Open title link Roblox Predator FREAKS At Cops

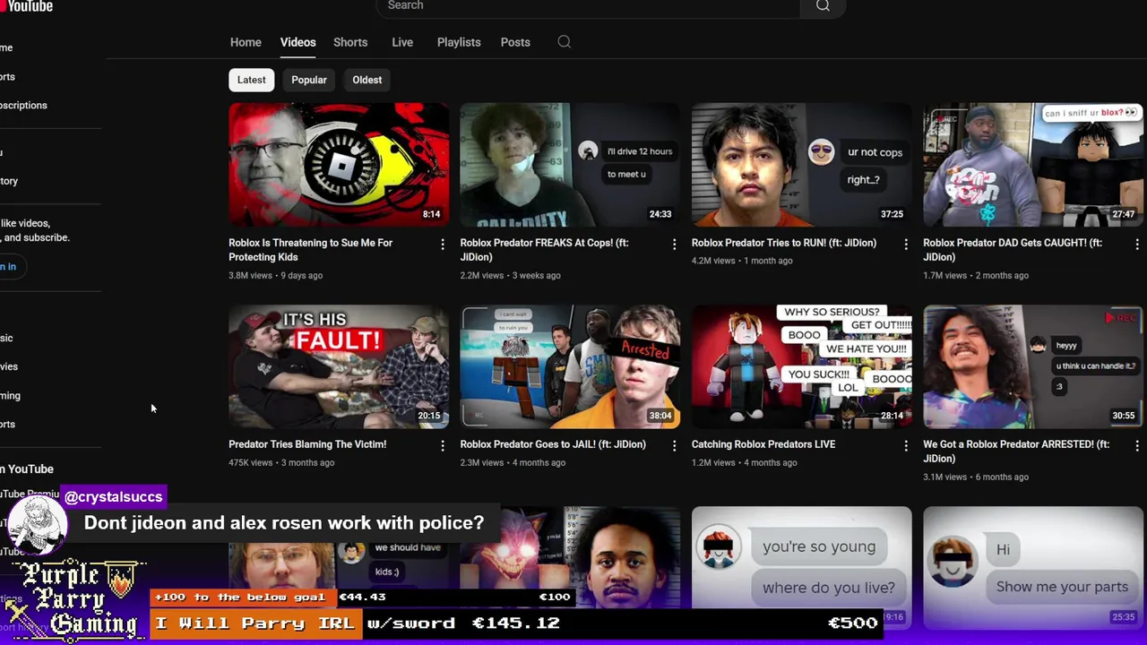544,250
